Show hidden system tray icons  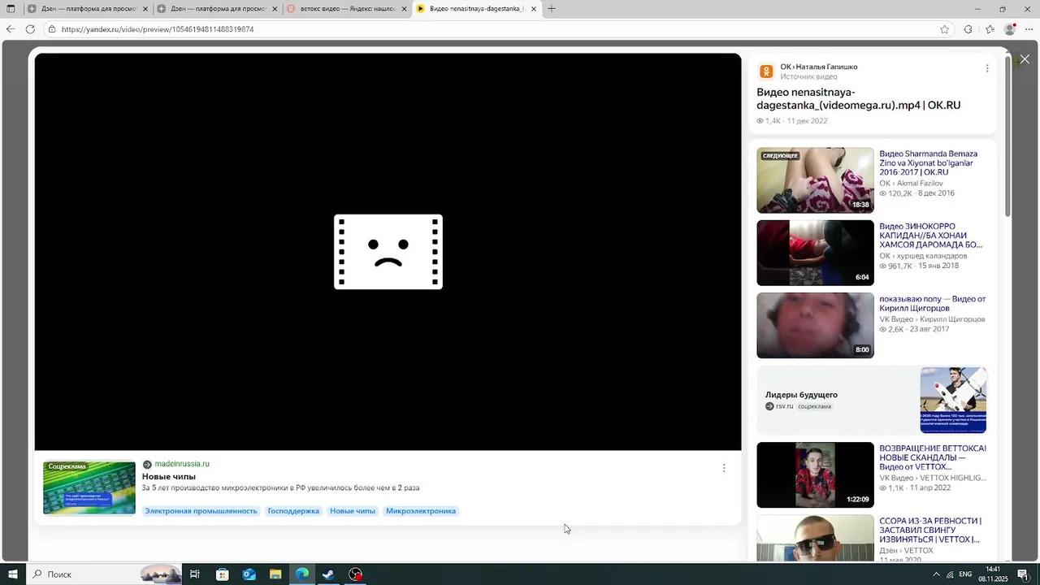point(936,574)
